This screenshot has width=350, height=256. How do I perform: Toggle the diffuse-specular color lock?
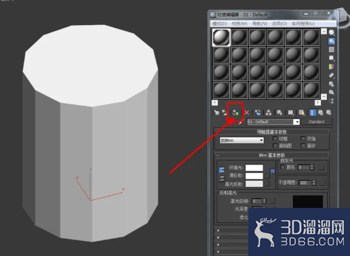[222, 179]
